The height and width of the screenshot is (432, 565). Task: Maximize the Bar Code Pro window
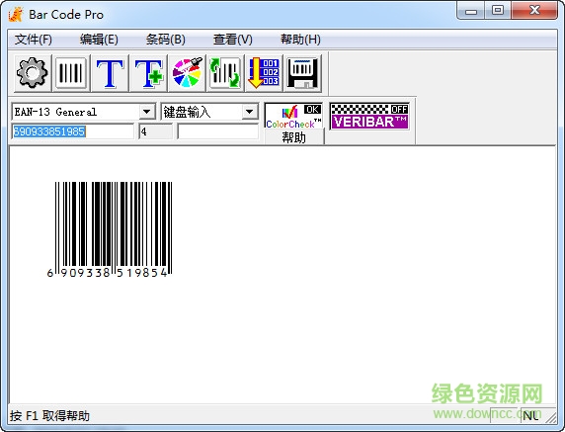(498, 11)
